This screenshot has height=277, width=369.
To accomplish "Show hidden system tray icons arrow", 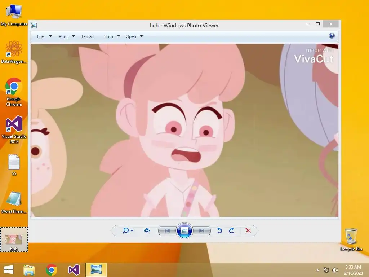I will pyautogui.click(x=318, y=270).
